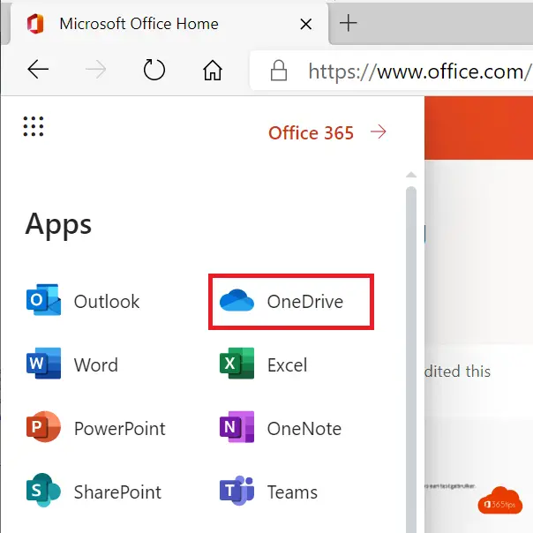Click the scroll-up arrow in apps panel
Viewport: 533px width, 533px height.
[x=411, y=175]
